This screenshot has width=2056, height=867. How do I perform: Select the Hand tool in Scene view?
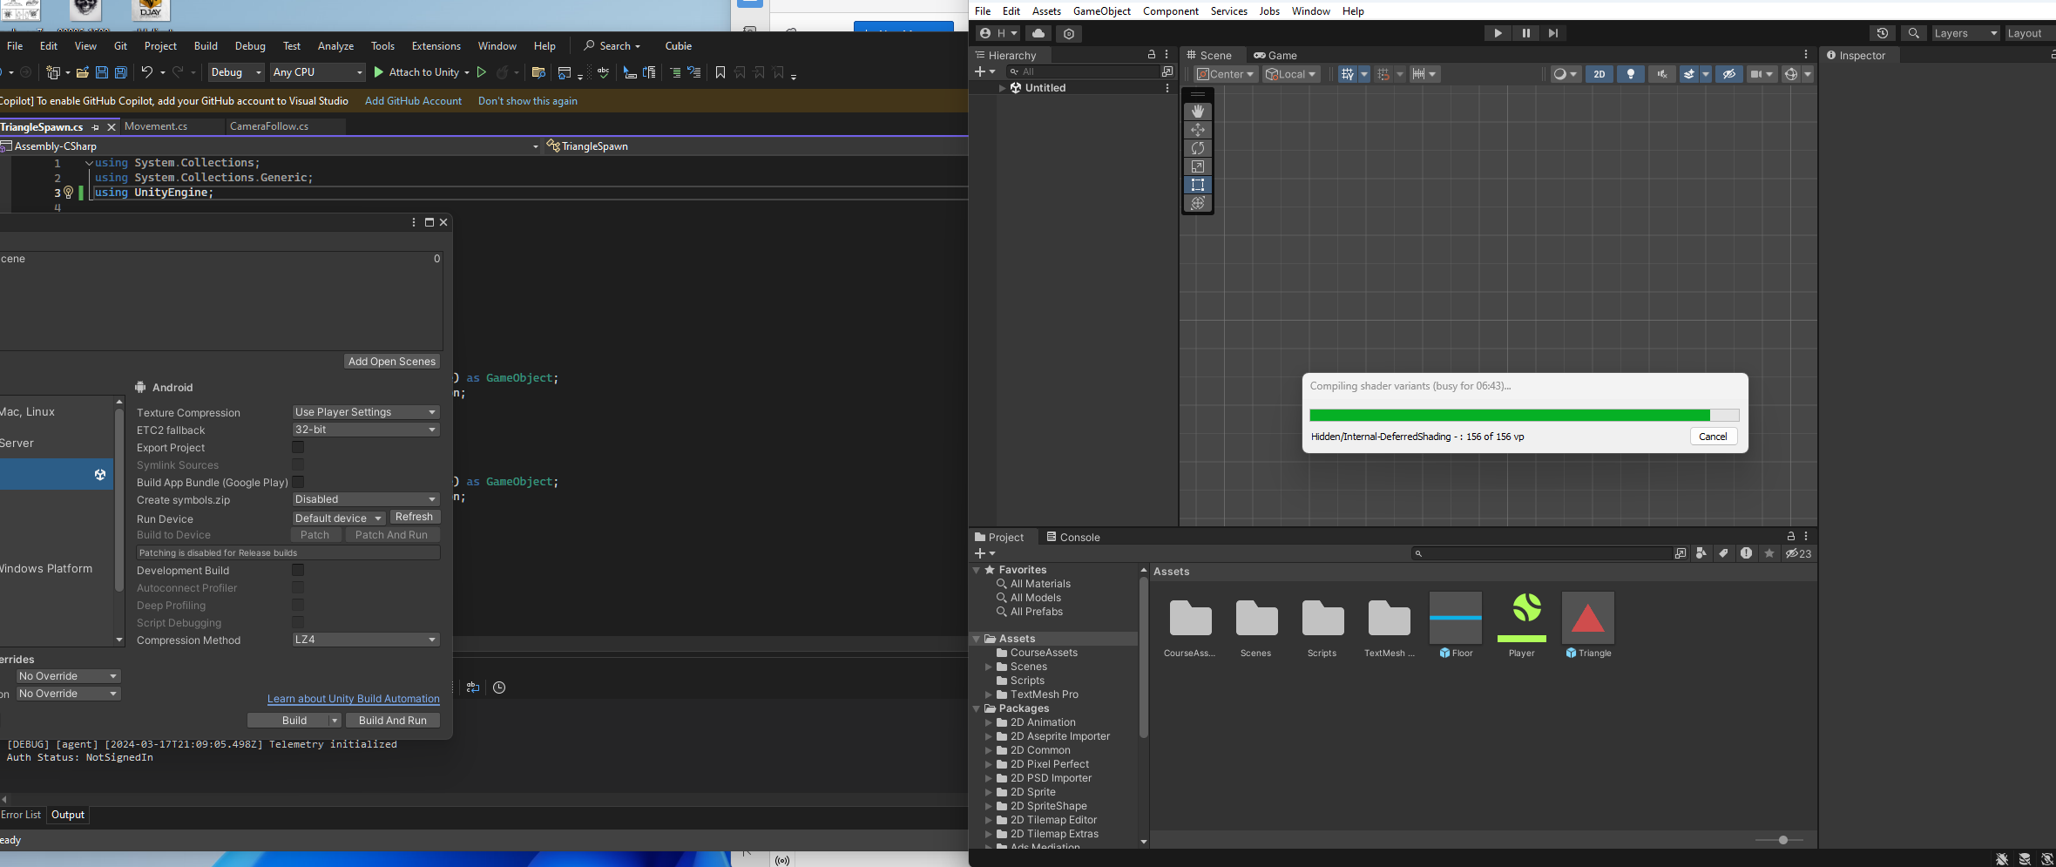1198,112
